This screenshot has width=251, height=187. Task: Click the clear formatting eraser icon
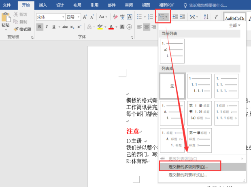pyautogui.click(x=115, y=17)
